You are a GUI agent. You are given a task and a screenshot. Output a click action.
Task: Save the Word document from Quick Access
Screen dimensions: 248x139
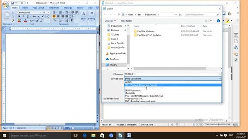coord(12,3)
